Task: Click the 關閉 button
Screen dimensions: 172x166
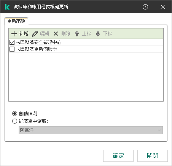Action: (153, 156)
